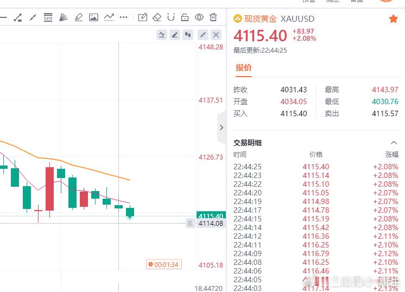Screen dimensions: 405x292
Task: Select the horizontal line drawing tool
Action: click(x=3, y=17)
